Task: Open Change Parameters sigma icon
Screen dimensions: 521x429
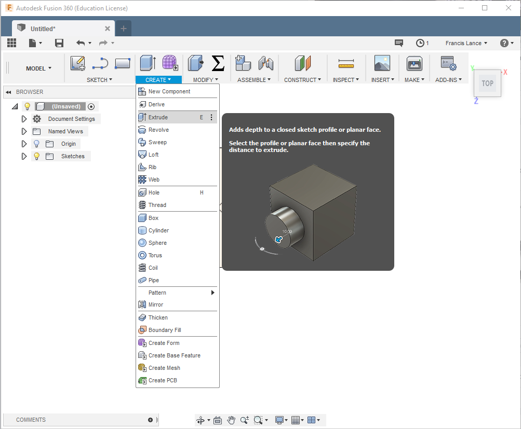Action: tap(218, 63)
